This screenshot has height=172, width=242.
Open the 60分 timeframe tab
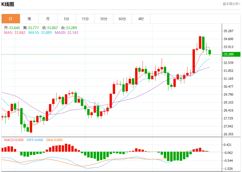click(x=122, y=19)
